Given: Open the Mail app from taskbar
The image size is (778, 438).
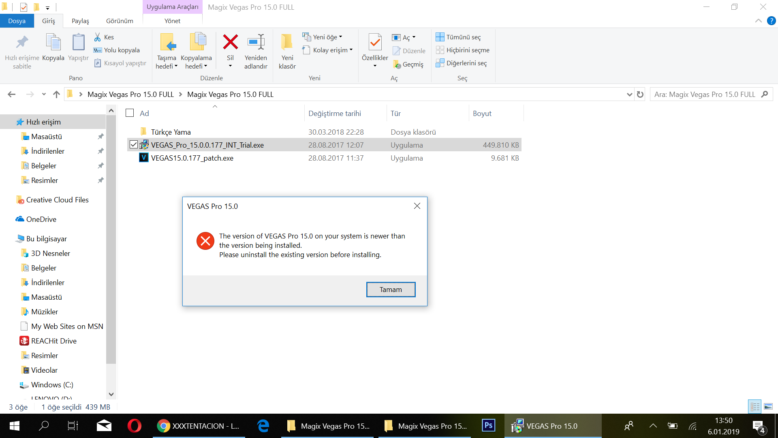Looking at the screenshot, I should point(104,426).
